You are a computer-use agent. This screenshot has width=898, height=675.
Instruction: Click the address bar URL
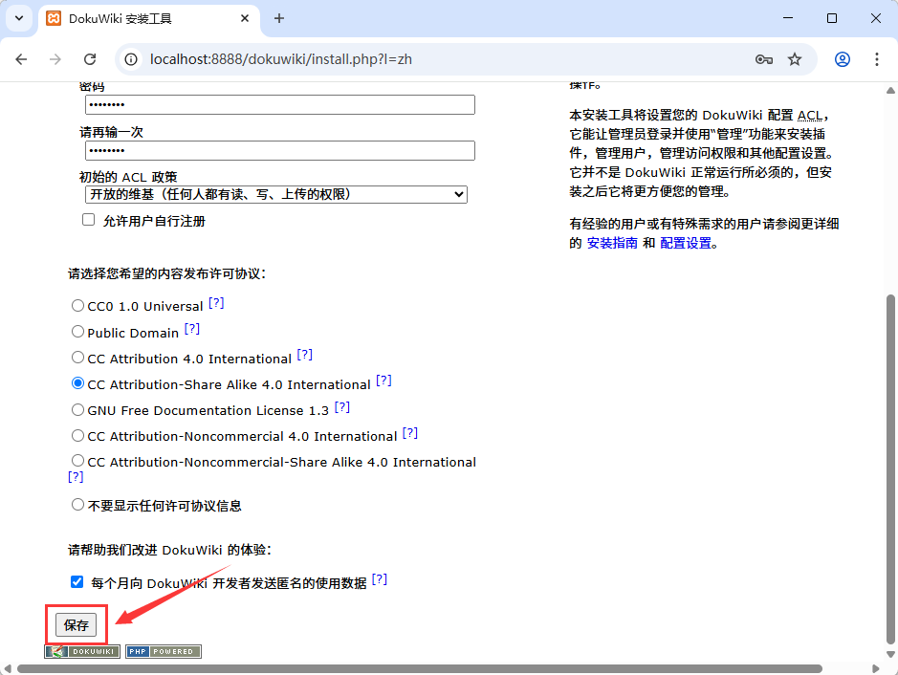[280, 59]
